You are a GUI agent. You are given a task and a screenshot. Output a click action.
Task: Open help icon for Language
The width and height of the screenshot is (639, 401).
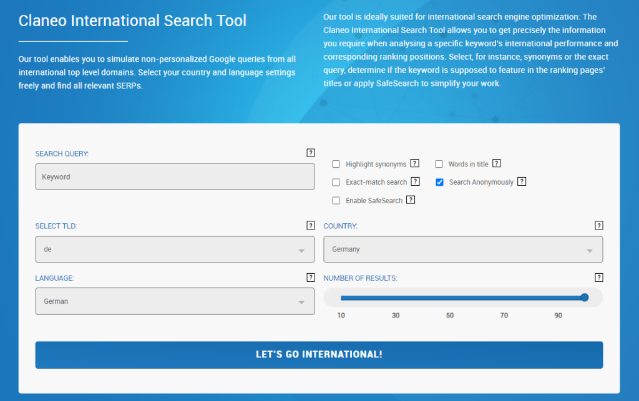point(311,278)
